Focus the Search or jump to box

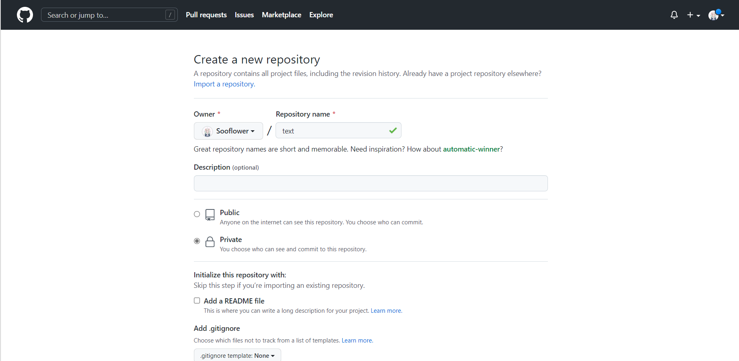point(105,15)
